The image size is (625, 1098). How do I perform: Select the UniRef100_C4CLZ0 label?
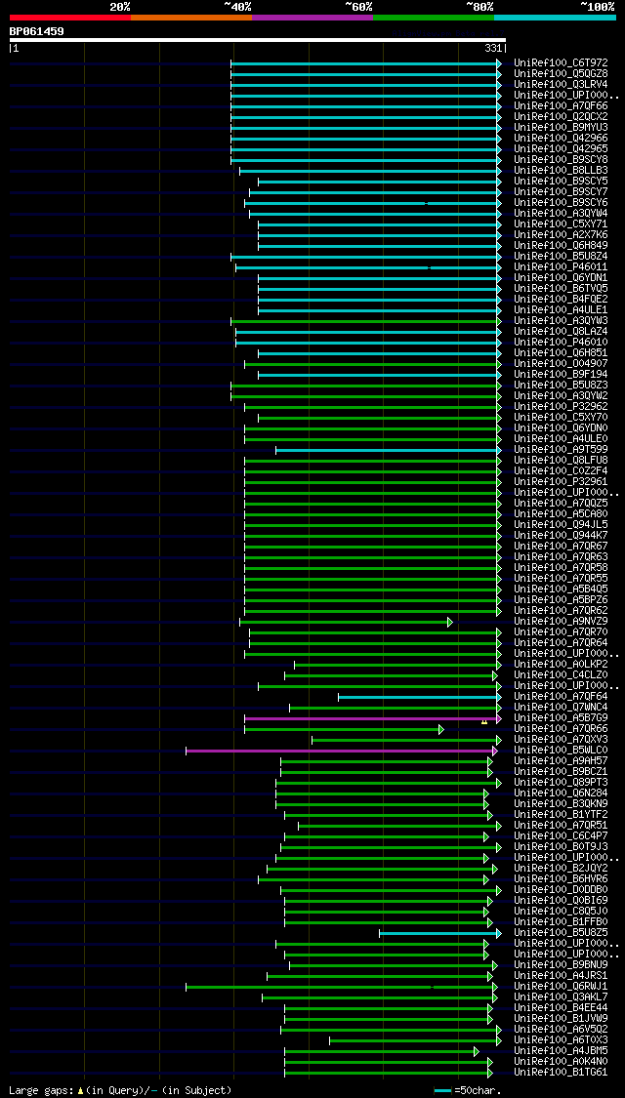click(x=561, y=675)
